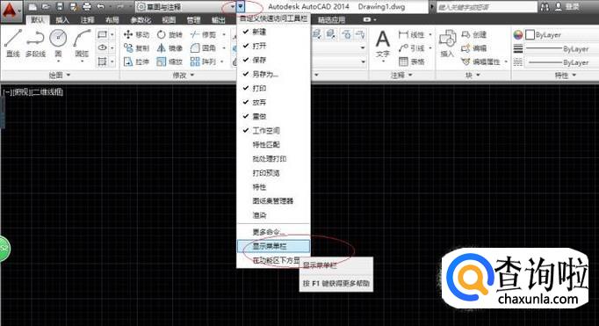Click the Mirror (镜像) tool icon
Screen dimensions: 599x326
(162, 48)
